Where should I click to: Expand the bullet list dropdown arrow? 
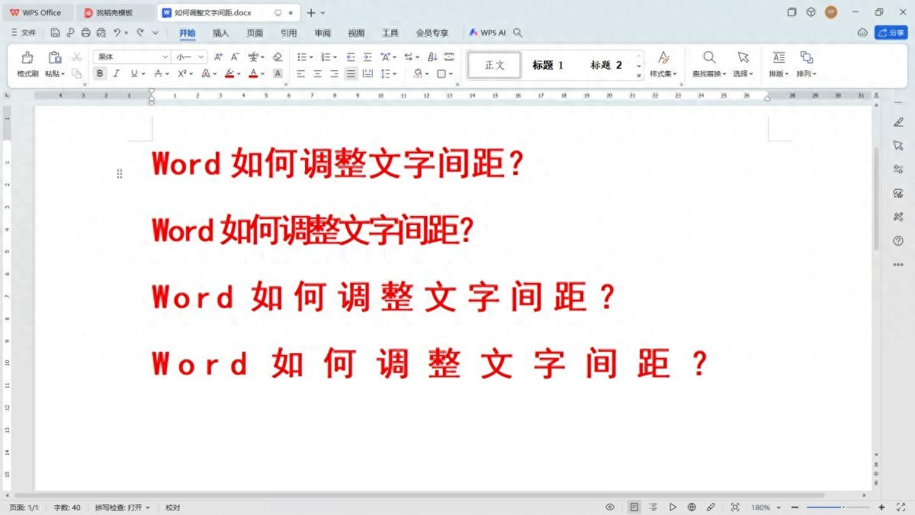(x=310, y=57)
